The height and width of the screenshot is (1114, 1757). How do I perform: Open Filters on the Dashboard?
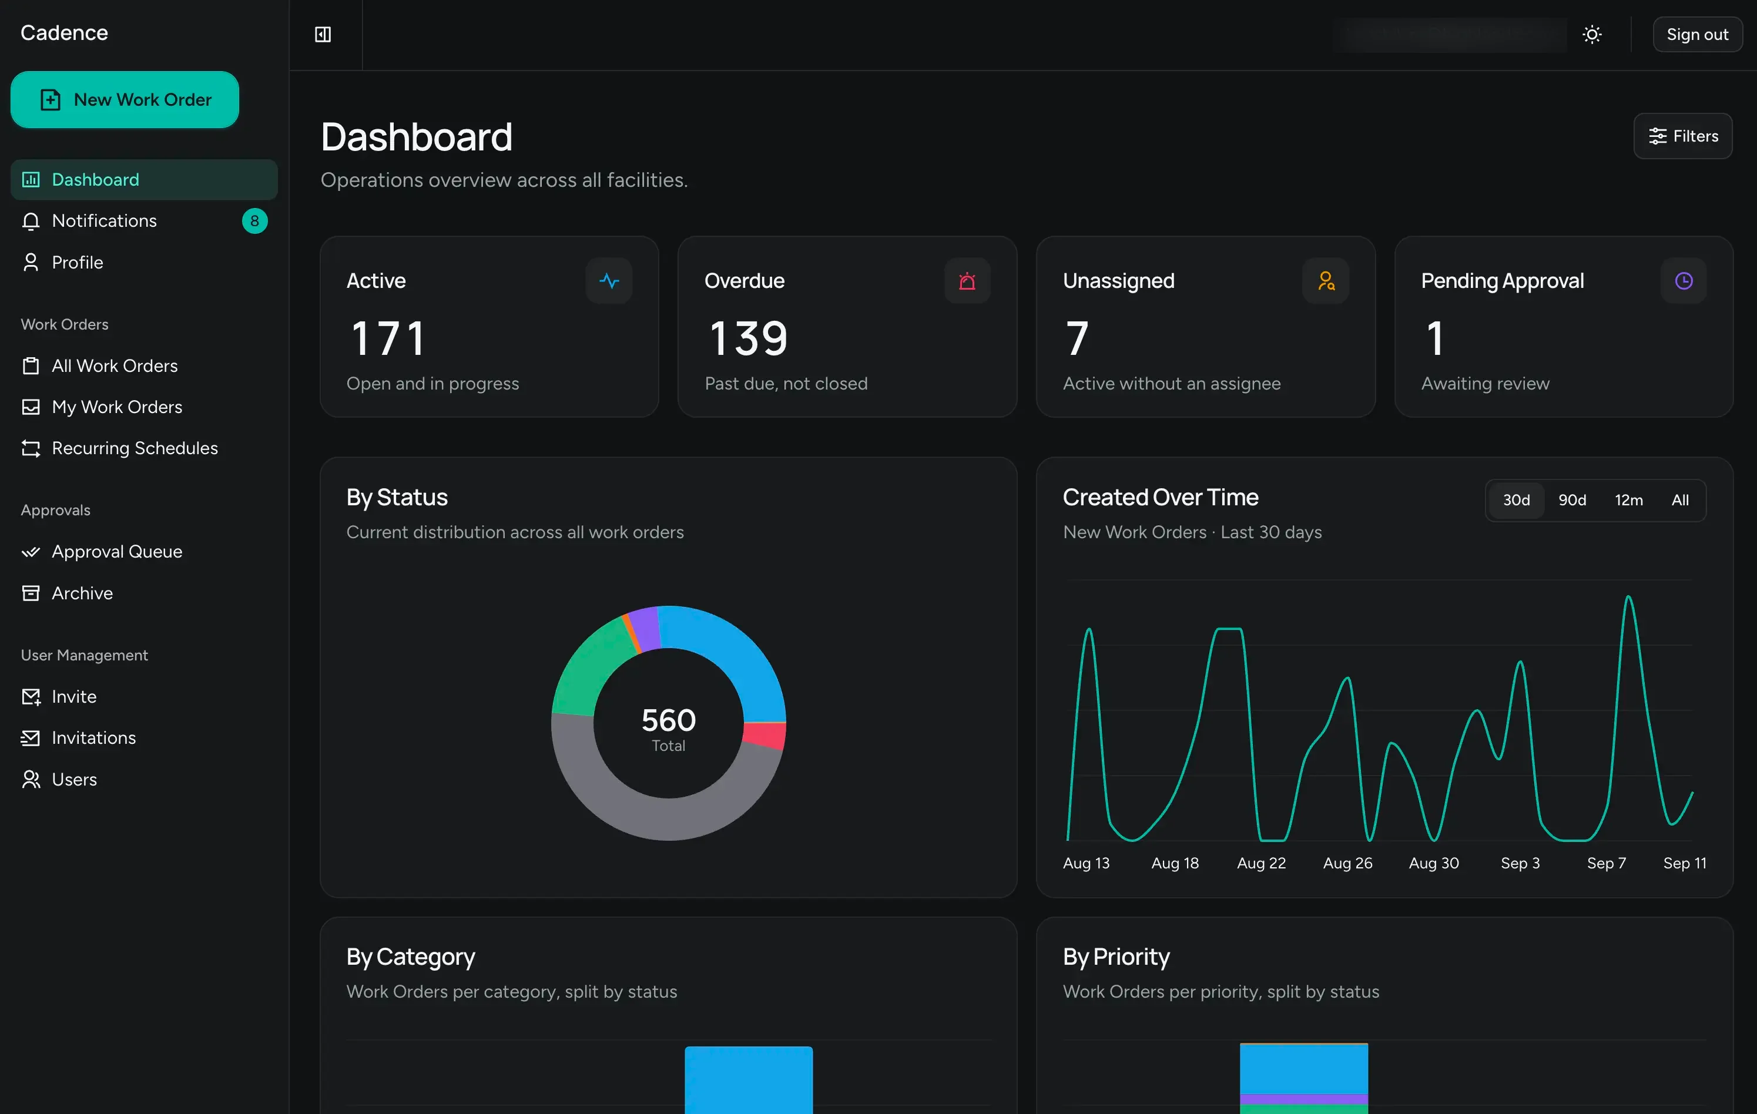coord(1682,136)
